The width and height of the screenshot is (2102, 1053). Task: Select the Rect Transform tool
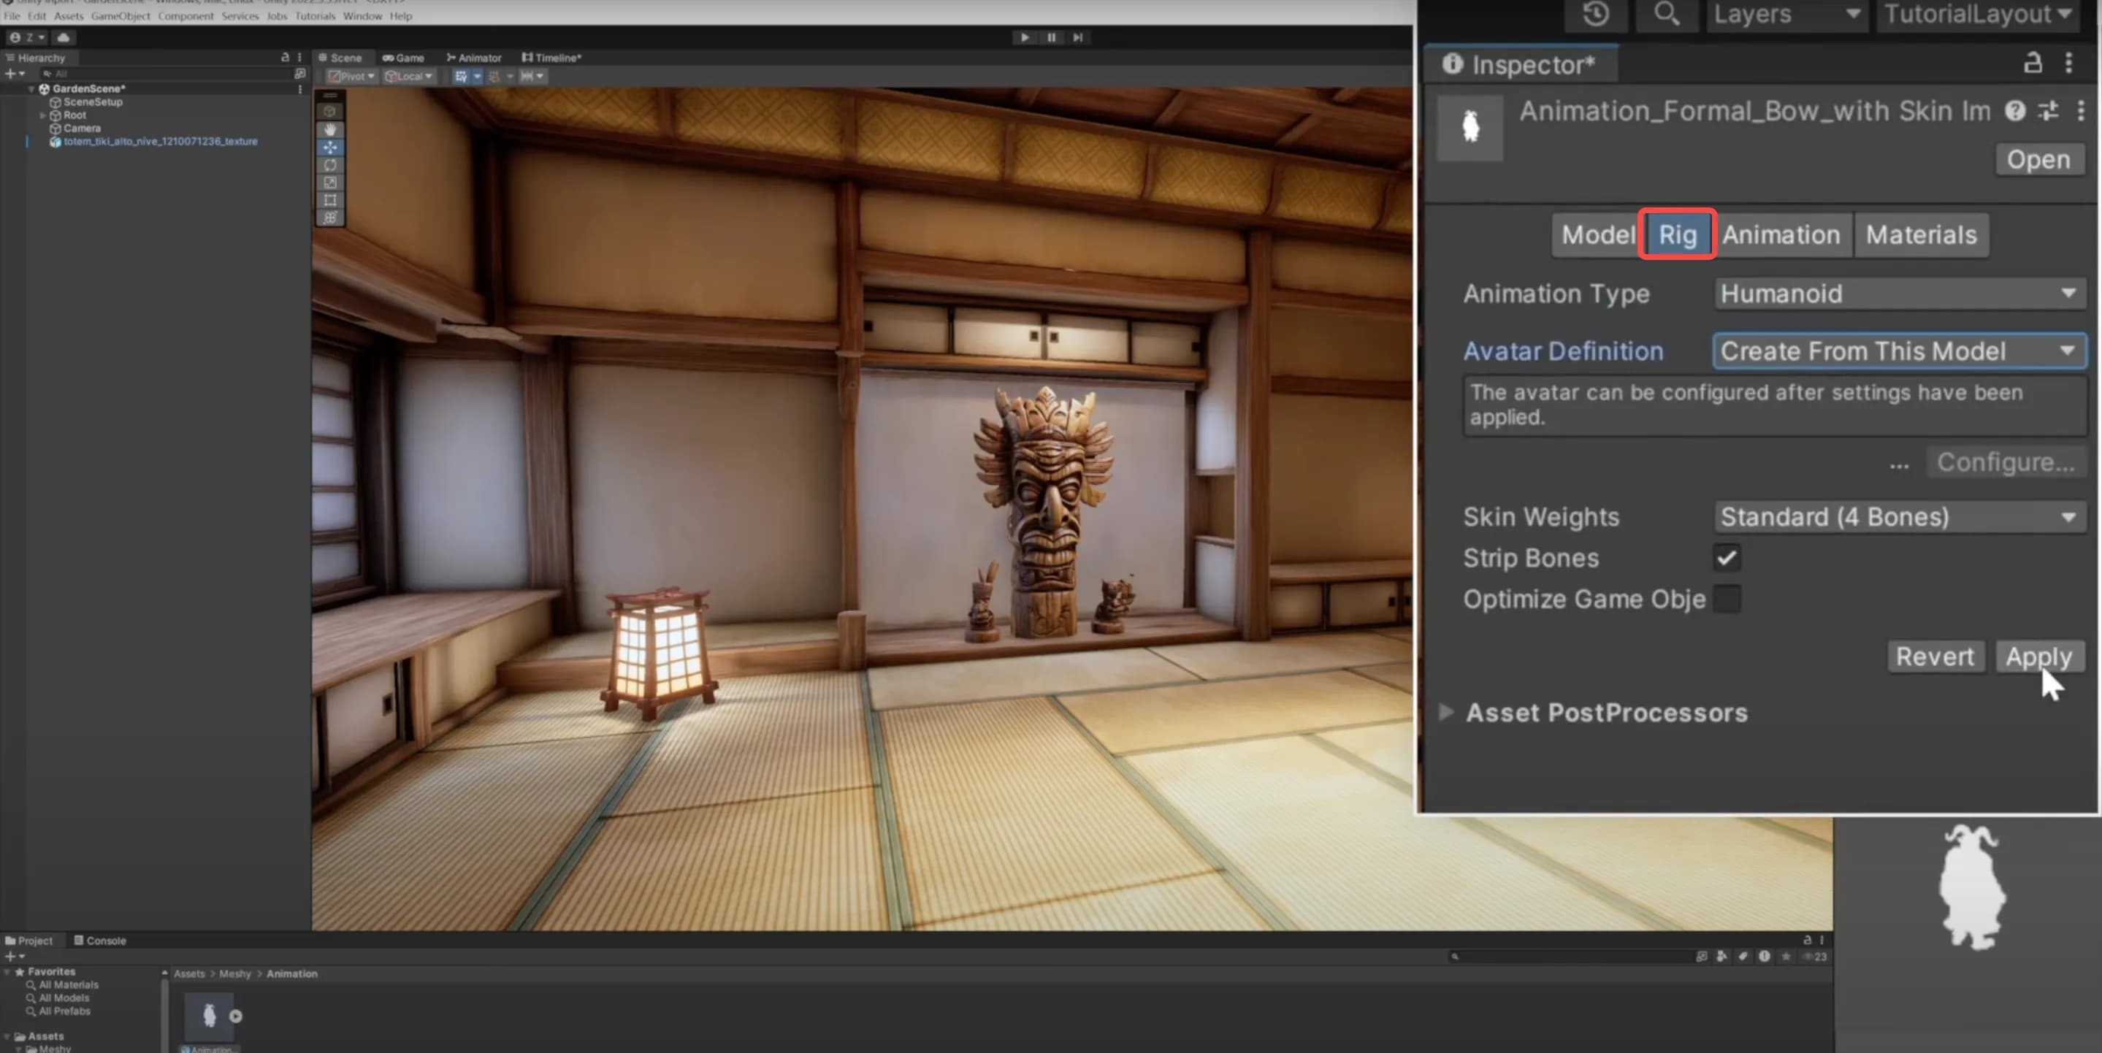(330, 200)
